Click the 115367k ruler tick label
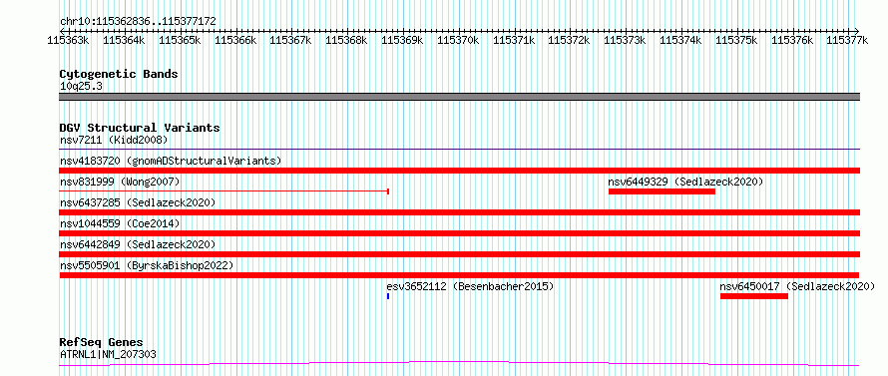Screen dimensions: 888x376 290,40
